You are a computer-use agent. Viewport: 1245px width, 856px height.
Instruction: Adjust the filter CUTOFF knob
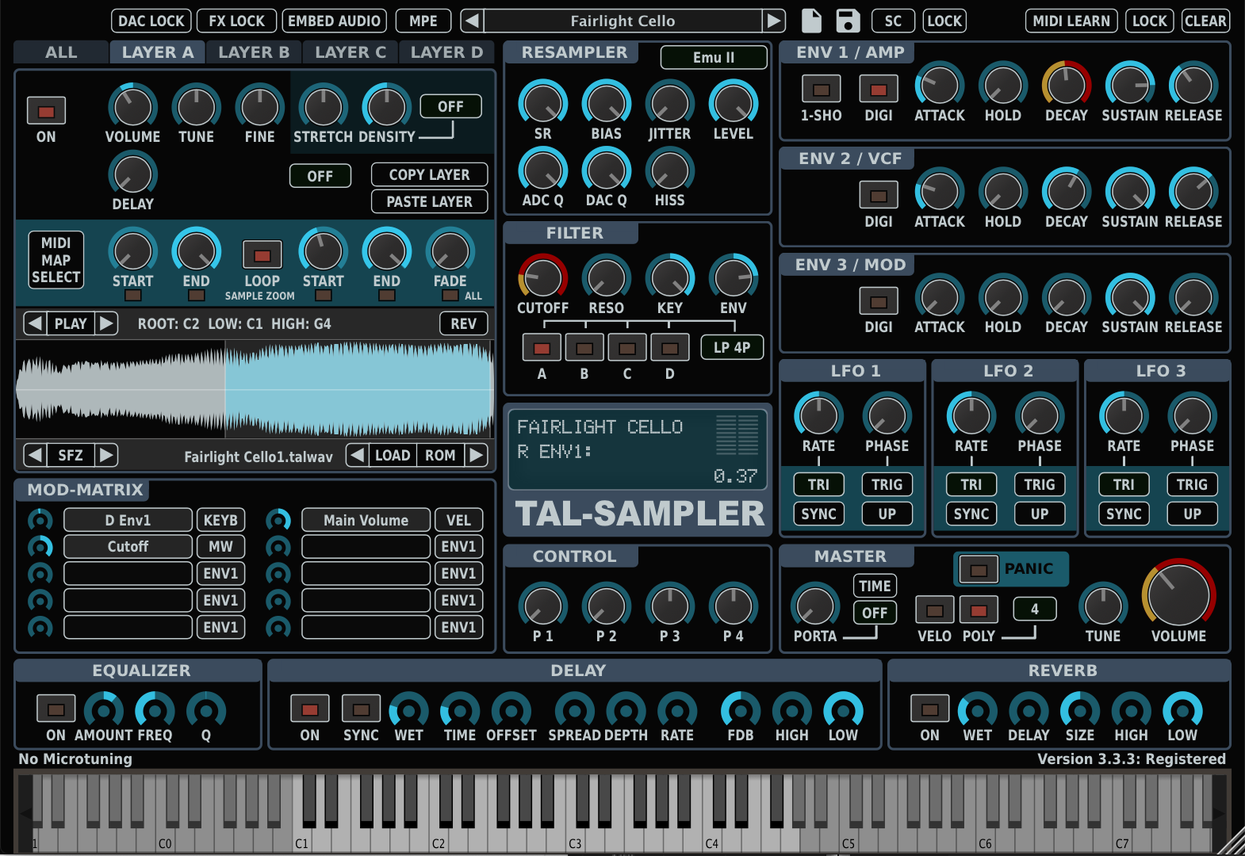pyautogui.click(x=542, y=277)
